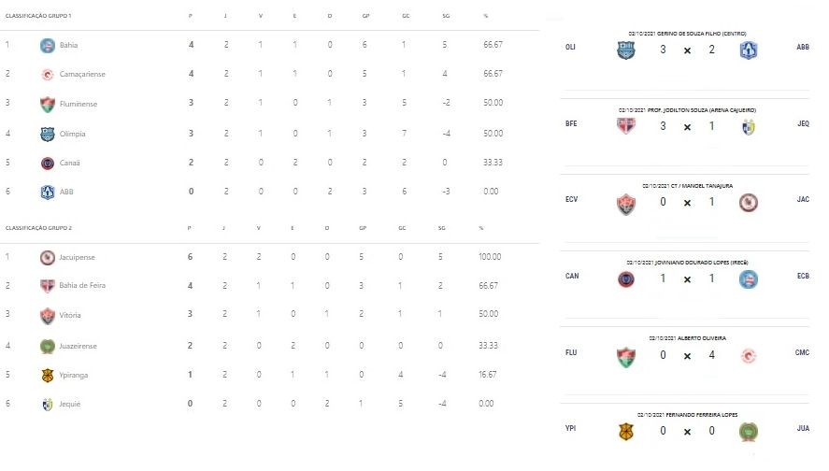Open the Bahia de Feira team name link

pos(82,285)
